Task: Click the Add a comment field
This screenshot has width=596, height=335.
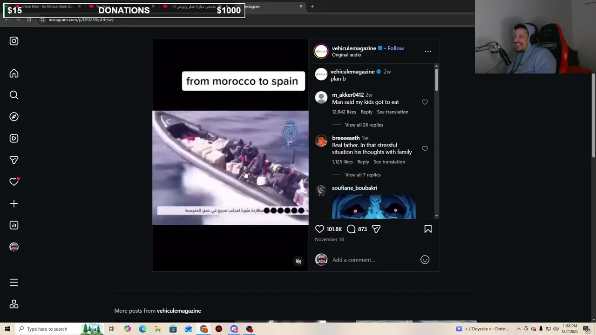Action: coord(372,260)
